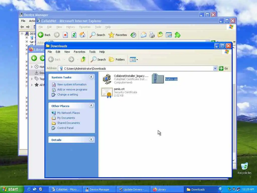Click the forward arrow in Device Manager toolbar
The image size is (257, 193).
[x=28, y=27]
